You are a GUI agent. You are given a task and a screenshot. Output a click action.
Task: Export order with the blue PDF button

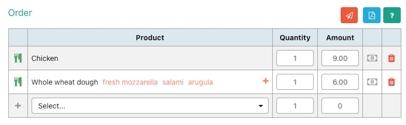coord(372,15)
